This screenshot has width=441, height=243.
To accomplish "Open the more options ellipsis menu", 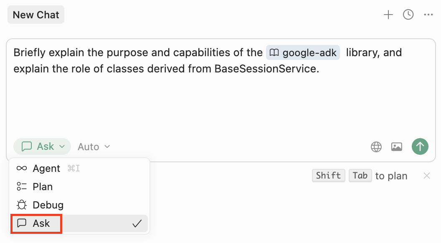I will click(x=428, y=15).
